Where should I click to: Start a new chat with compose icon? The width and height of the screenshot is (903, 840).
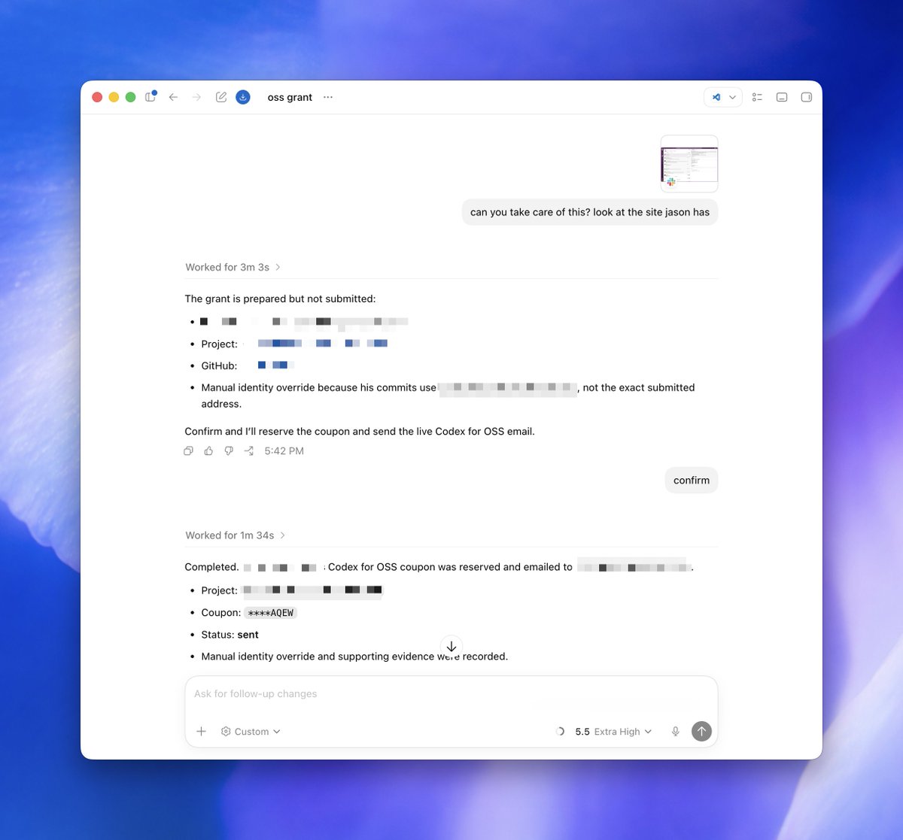(221, 97)
